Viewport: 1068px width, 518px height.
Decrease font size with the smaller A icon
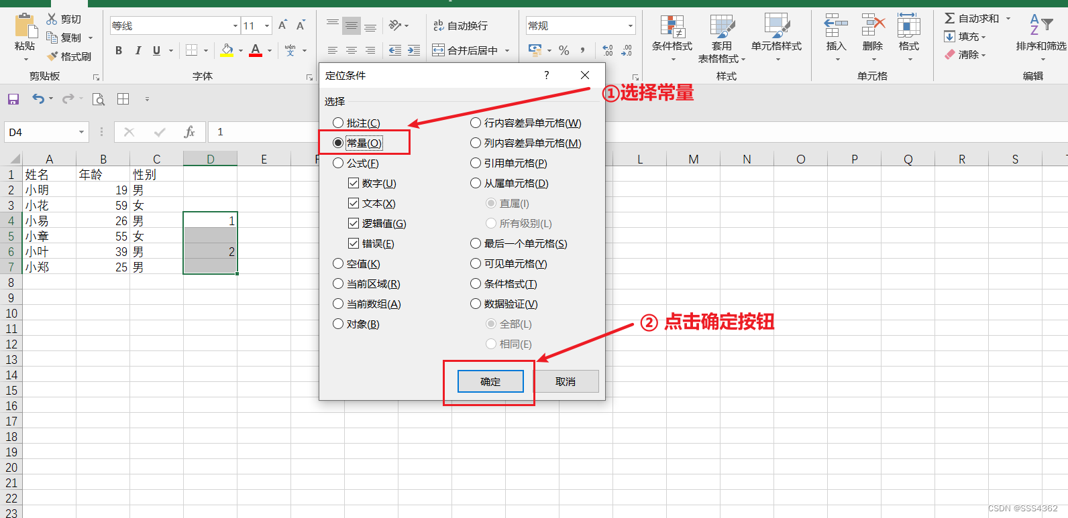301,25
